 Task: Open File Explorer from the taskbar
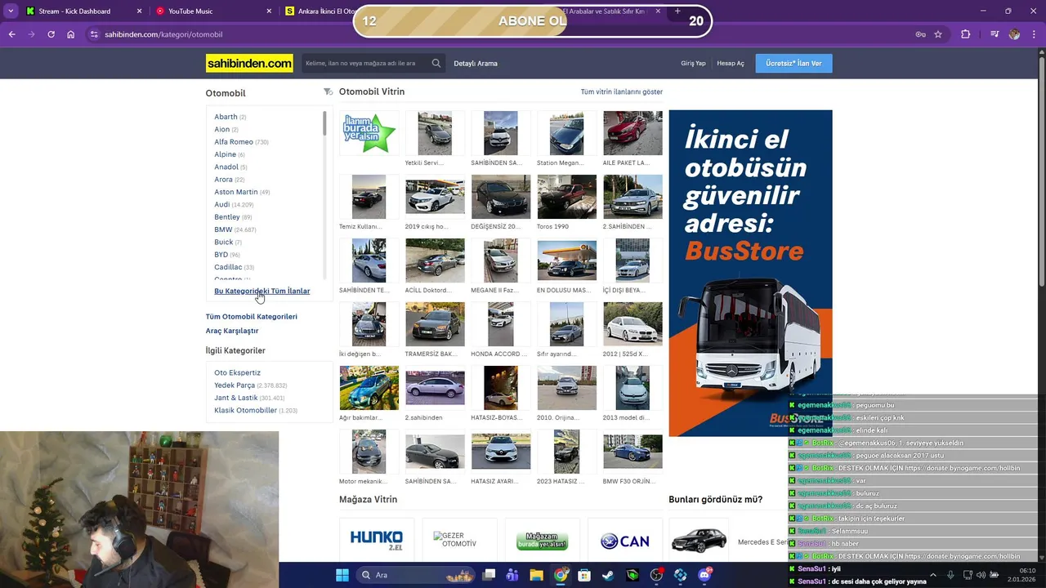pyautogui.click(x=536, y=575)
